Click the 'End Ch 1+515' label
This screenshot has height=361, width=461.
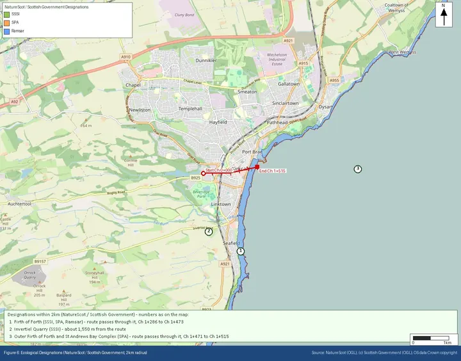[272, 171]
